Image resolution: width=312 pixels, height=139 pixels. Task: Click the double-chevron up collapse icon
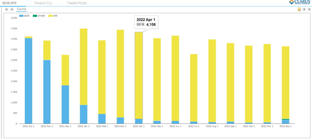point(309,9)
